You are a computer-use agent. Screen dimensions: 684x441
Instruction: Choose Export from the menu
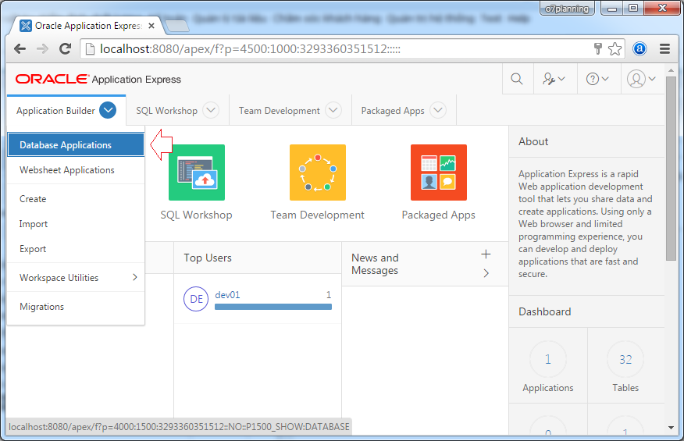76,249
